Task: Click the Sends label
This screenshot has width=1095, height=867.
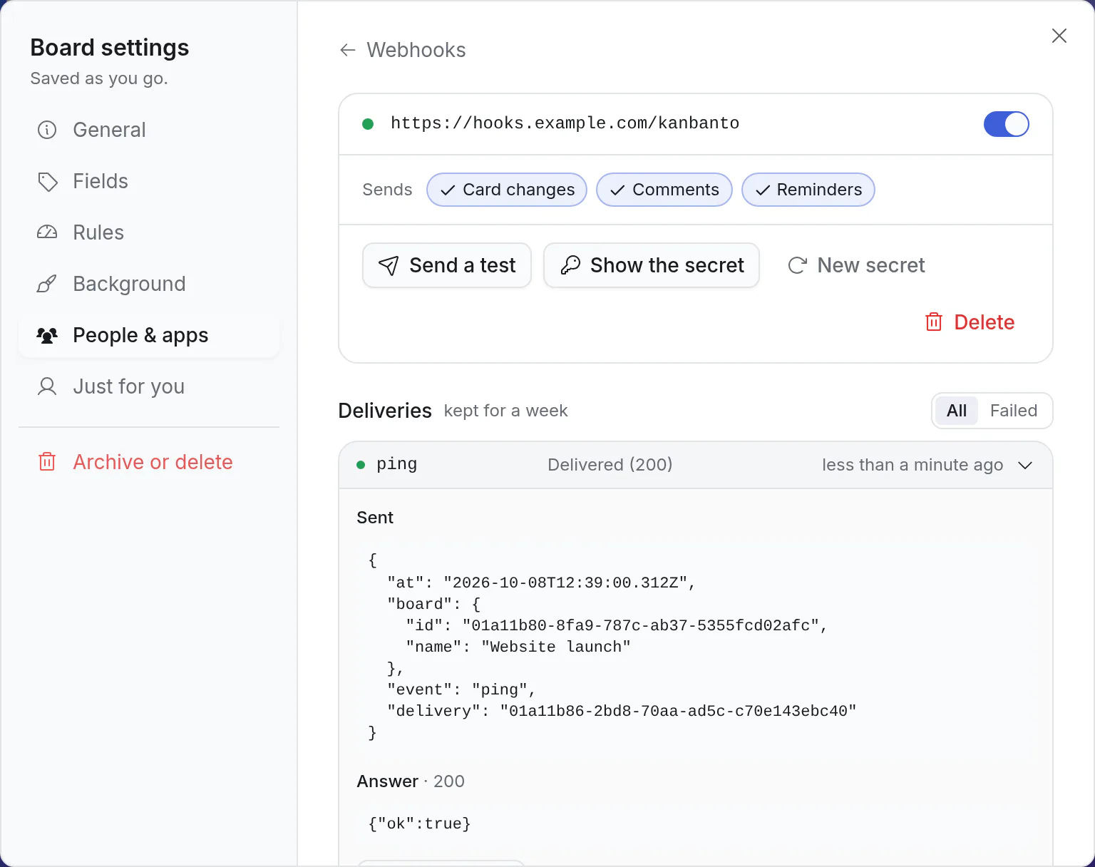Action: 387,190
